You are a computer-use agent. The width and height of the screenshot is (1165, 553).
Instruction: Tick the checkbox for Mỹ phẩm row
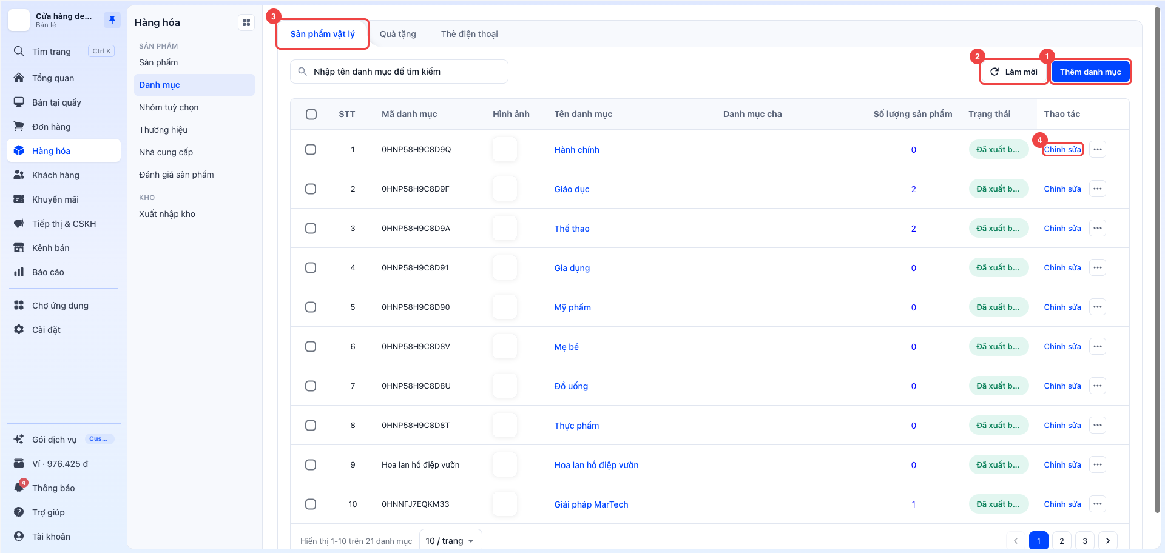(311, 307)
